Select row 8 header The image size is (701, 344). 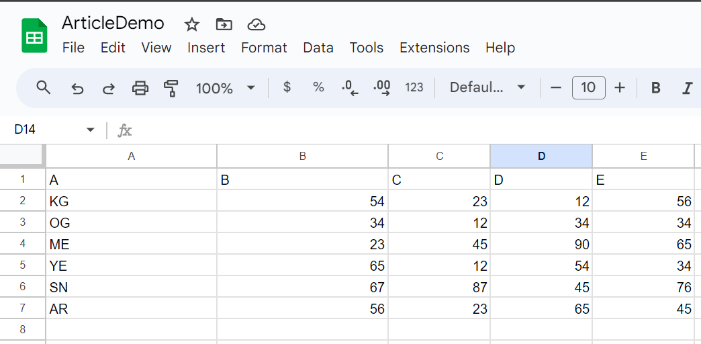pos(22,330)
